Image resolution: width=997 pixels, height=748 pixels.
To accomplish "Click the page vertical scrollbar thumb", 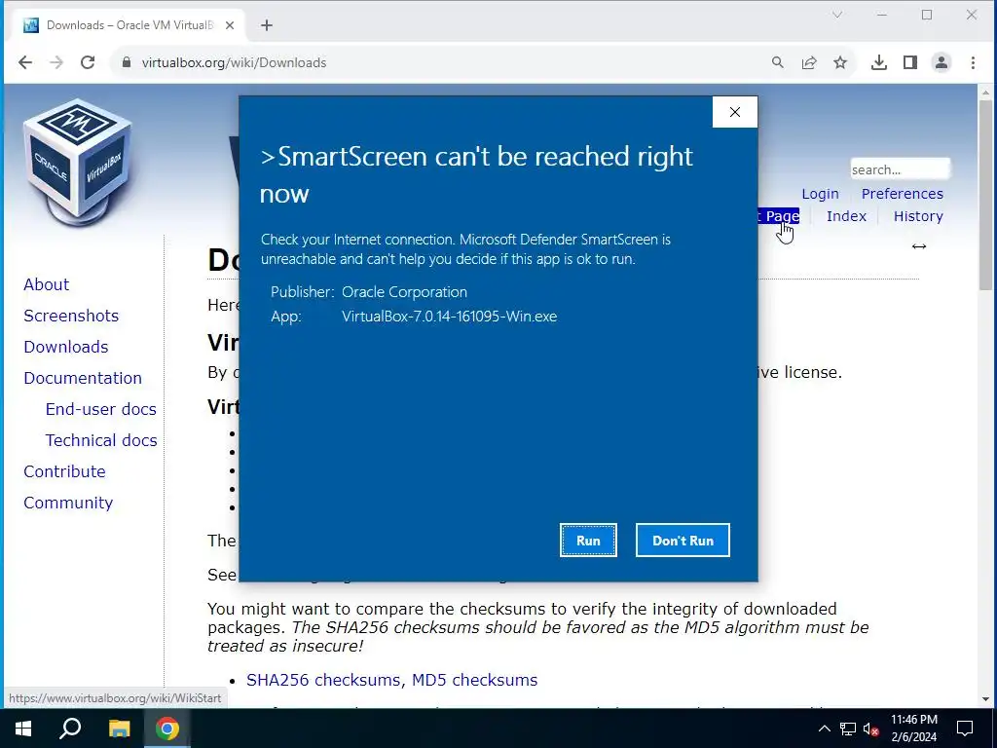I will coord(985,195).
